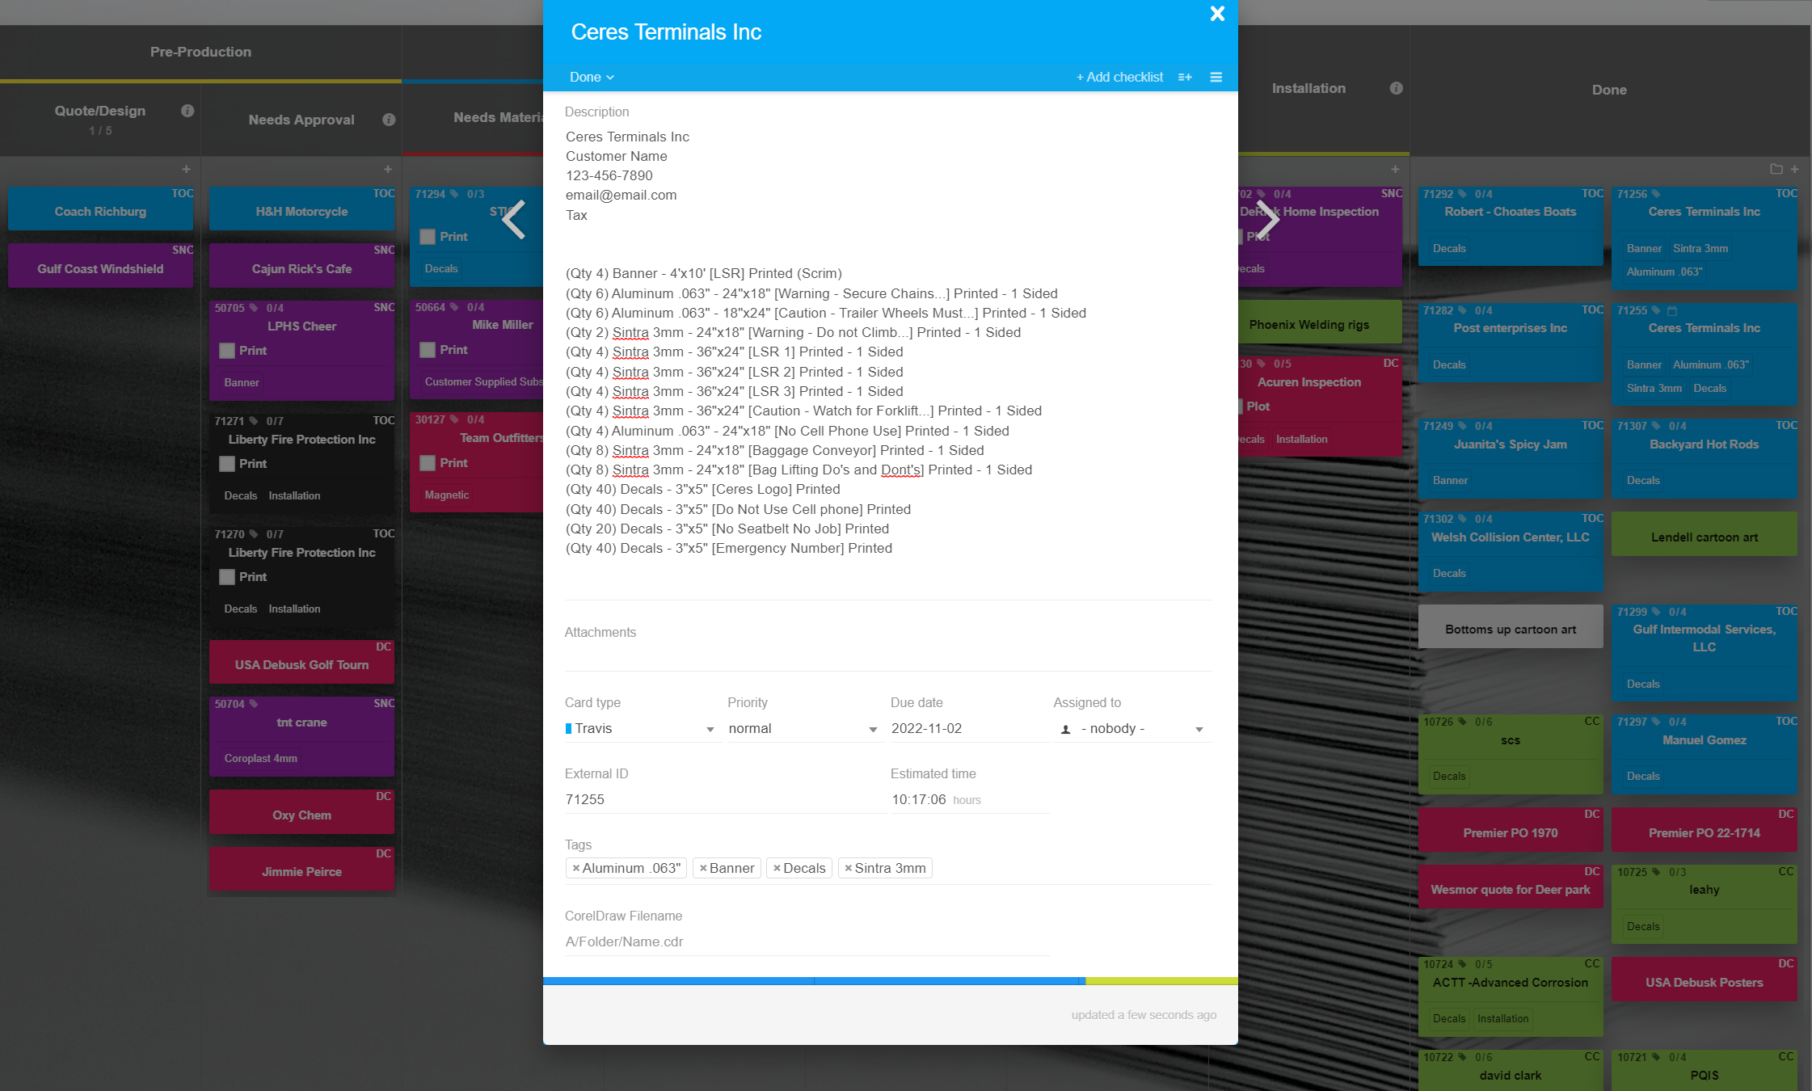1812x1091 pixels.
Task: Check the Print box on LPHS Cheer card
Action: pos(227,351)
